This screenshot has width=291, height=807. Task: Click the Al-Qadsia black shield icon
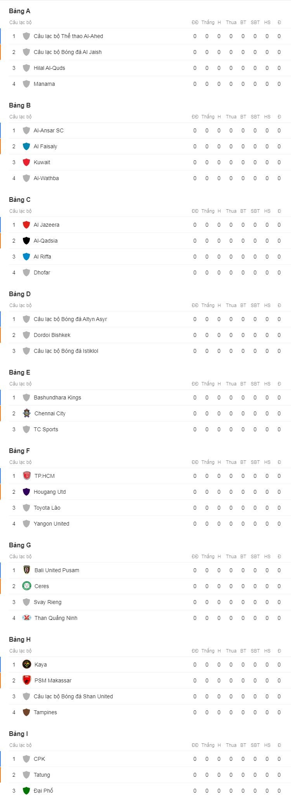26,240
